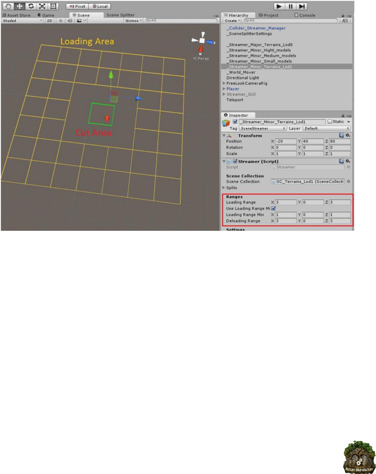
Task: Open the Tag SceneStreamer dropdown
Action: 263,128
